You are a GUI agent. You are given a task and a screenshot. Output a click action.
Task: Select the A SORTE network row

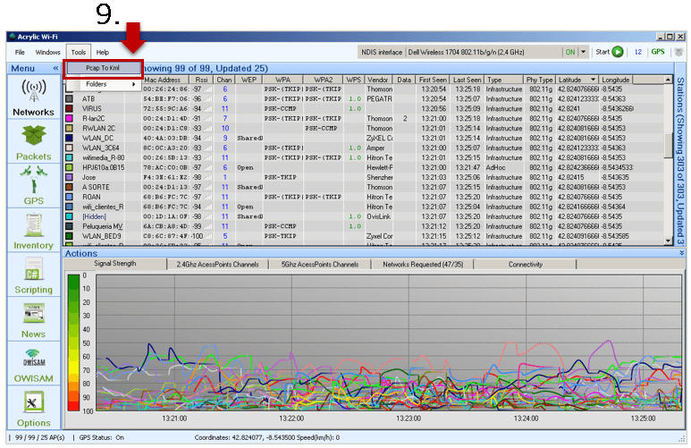[x=364, y=187]
